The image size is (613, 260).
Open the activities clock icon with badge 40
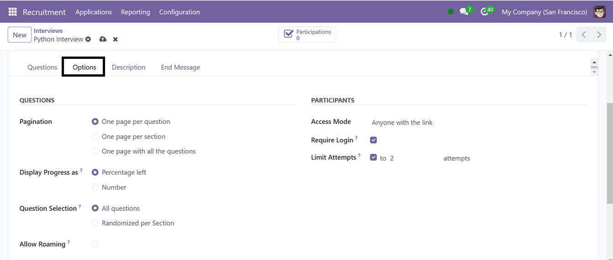pos(485,12)
